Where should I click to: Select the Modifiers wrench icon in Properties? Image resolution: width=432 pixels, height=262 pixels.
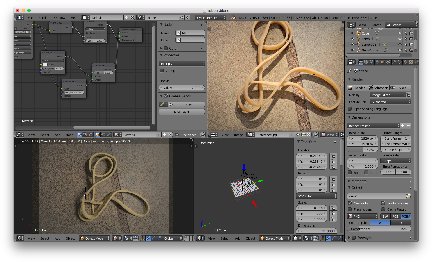click(394, 62)
